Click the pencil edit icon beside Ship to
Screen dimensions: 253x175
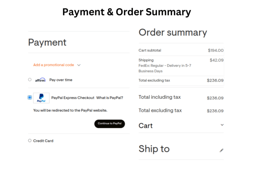221,150
